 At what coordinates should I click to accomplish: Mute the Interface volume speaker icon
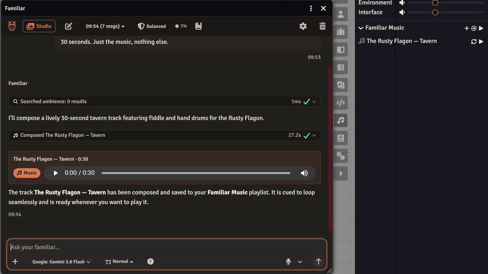pyautogui.click(x=402, y=12)
